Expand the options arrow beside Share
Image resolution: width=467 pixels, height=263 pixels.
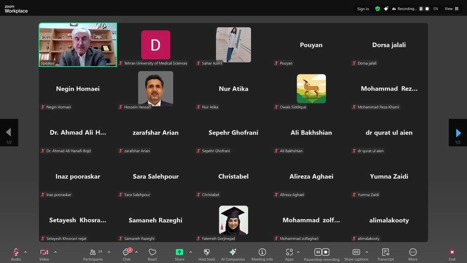(x=191, y=252)
